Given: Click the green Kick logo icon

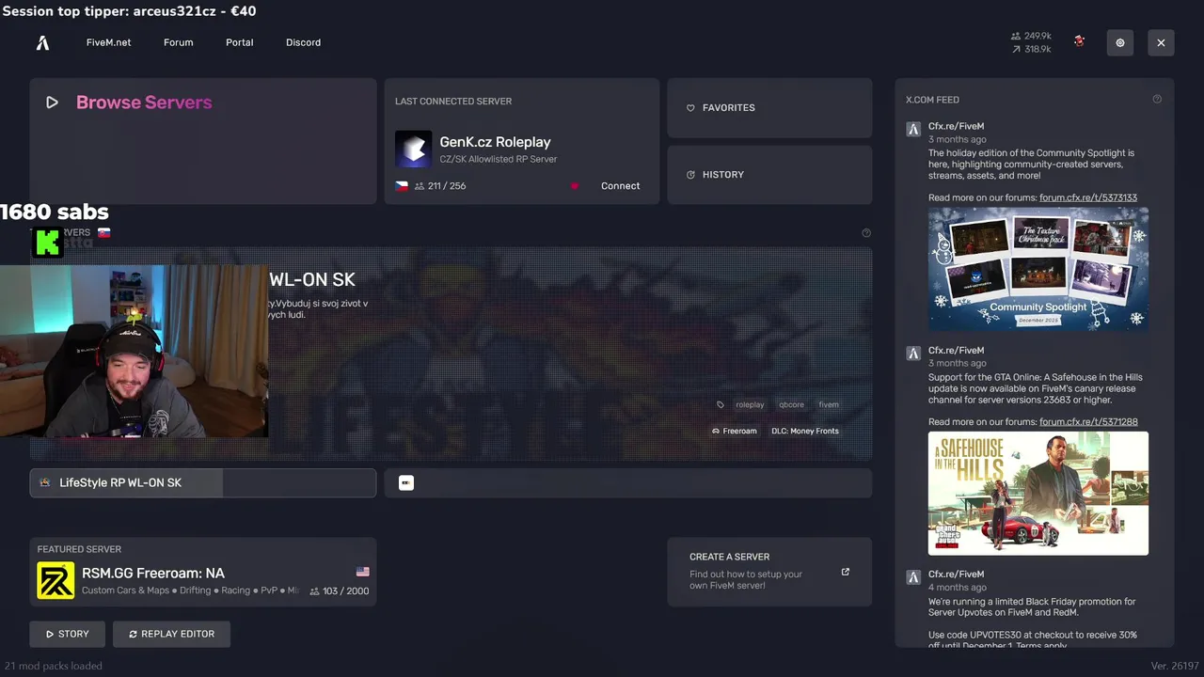Looking at the screenshot, I should (x=47, y=244).
